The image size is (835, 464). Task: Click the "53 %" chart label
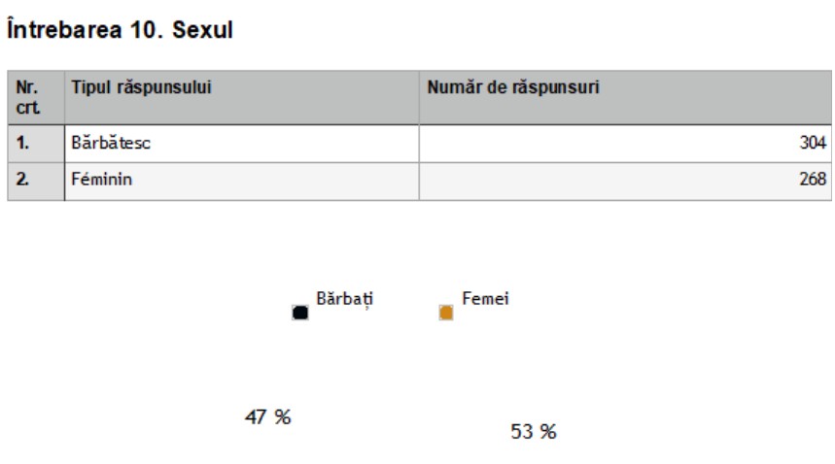pyautogui.click(x=534, y=432)
